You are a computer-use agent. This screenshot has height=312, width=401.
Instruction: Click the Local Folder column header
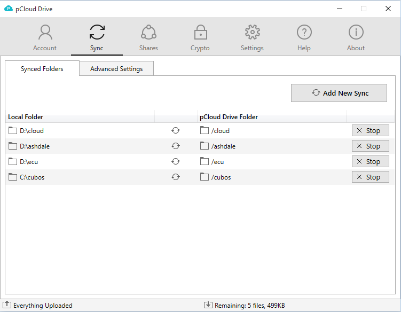point(80,116)
